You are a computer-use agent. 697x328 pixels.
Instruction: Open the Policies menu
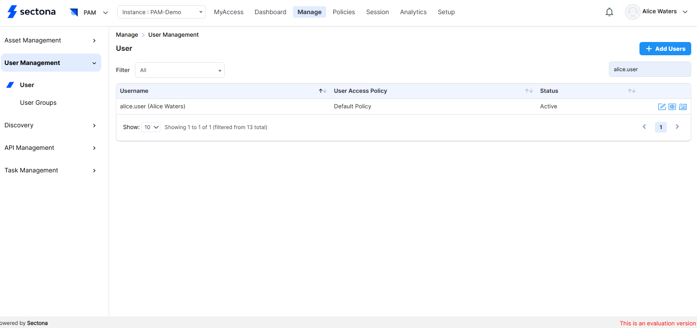coord(343,12)
